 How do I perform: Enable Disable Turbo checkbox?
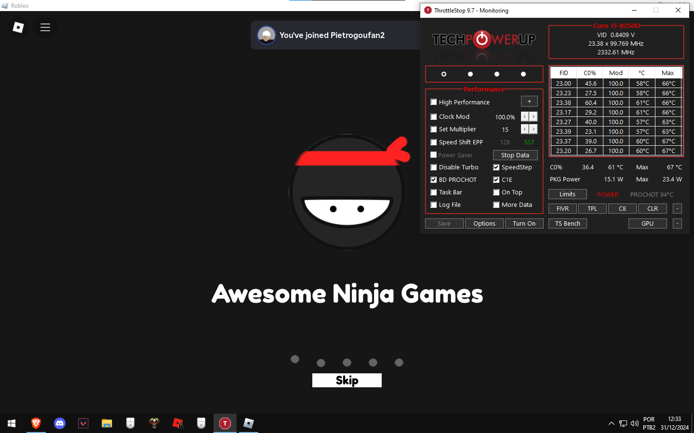[x=434, y=167]
